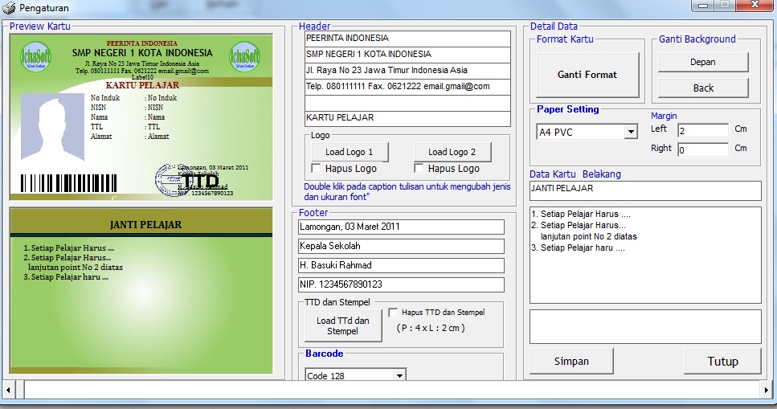Click the Load Logo 1 button
The width and height of the screenshot is (777, 409).
[x=349, y=152]
